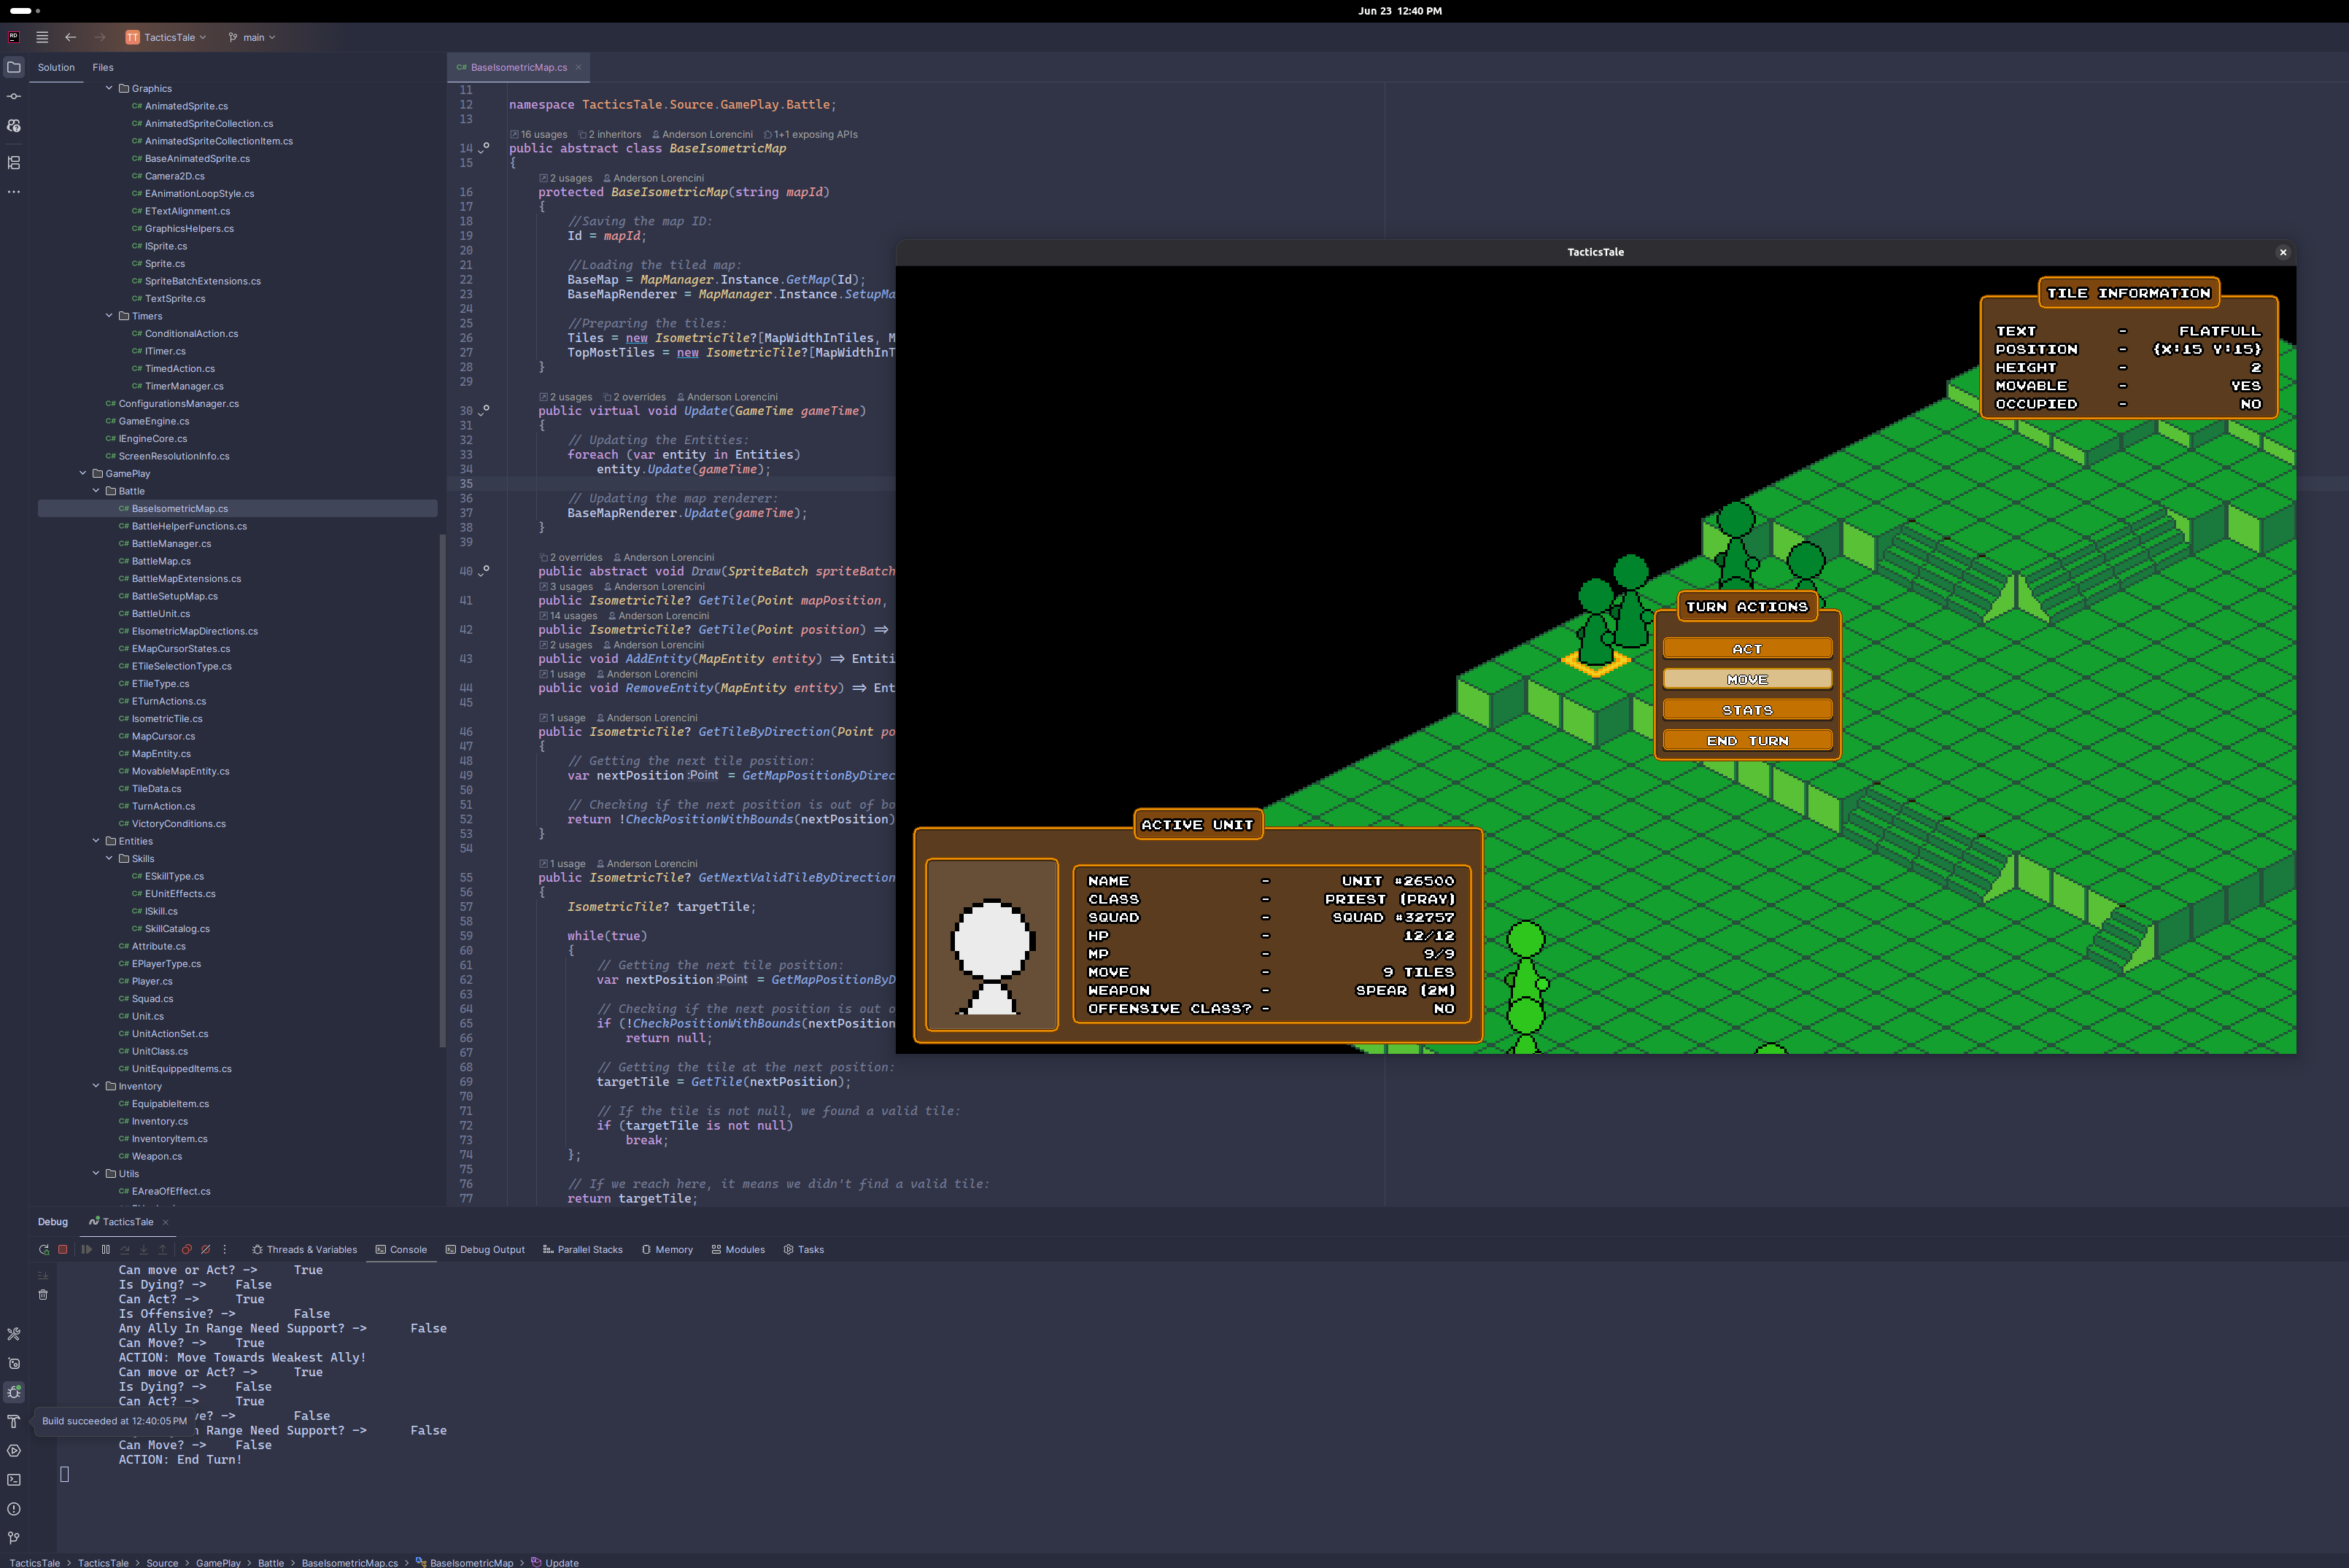
Task: Click MOVE button in Turn Actions
Action: tap(1747, 679)
